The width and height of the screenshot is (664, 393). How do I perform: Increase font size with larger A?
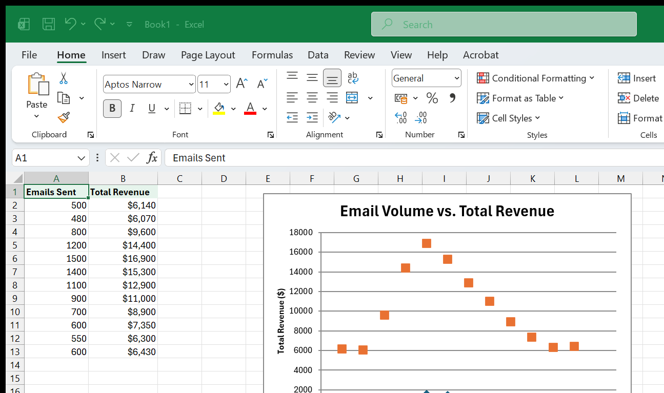(x=242, y=84)
